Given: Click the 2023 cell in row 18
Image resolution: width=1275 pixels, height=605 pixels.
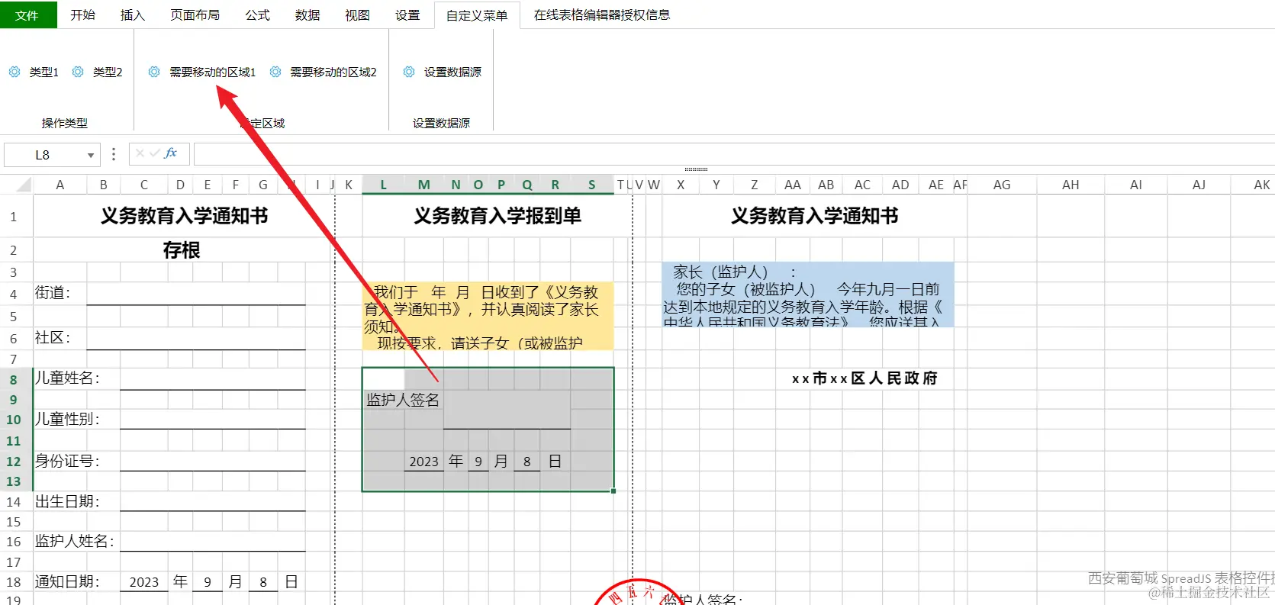Looking at the screenshot, I should point(144,582).
